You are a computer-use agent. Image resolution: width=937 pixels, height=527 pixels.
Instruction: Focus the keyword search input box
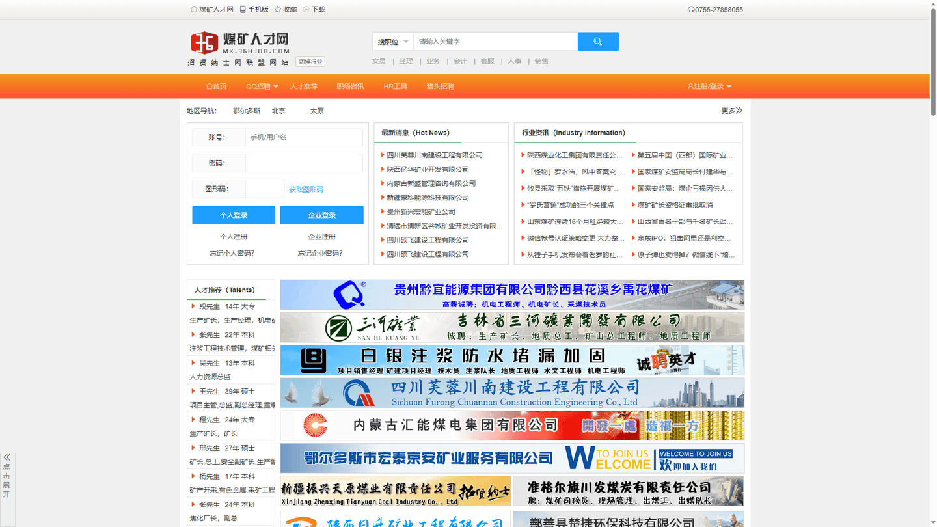pyautogui.click(x=496, y=42)
